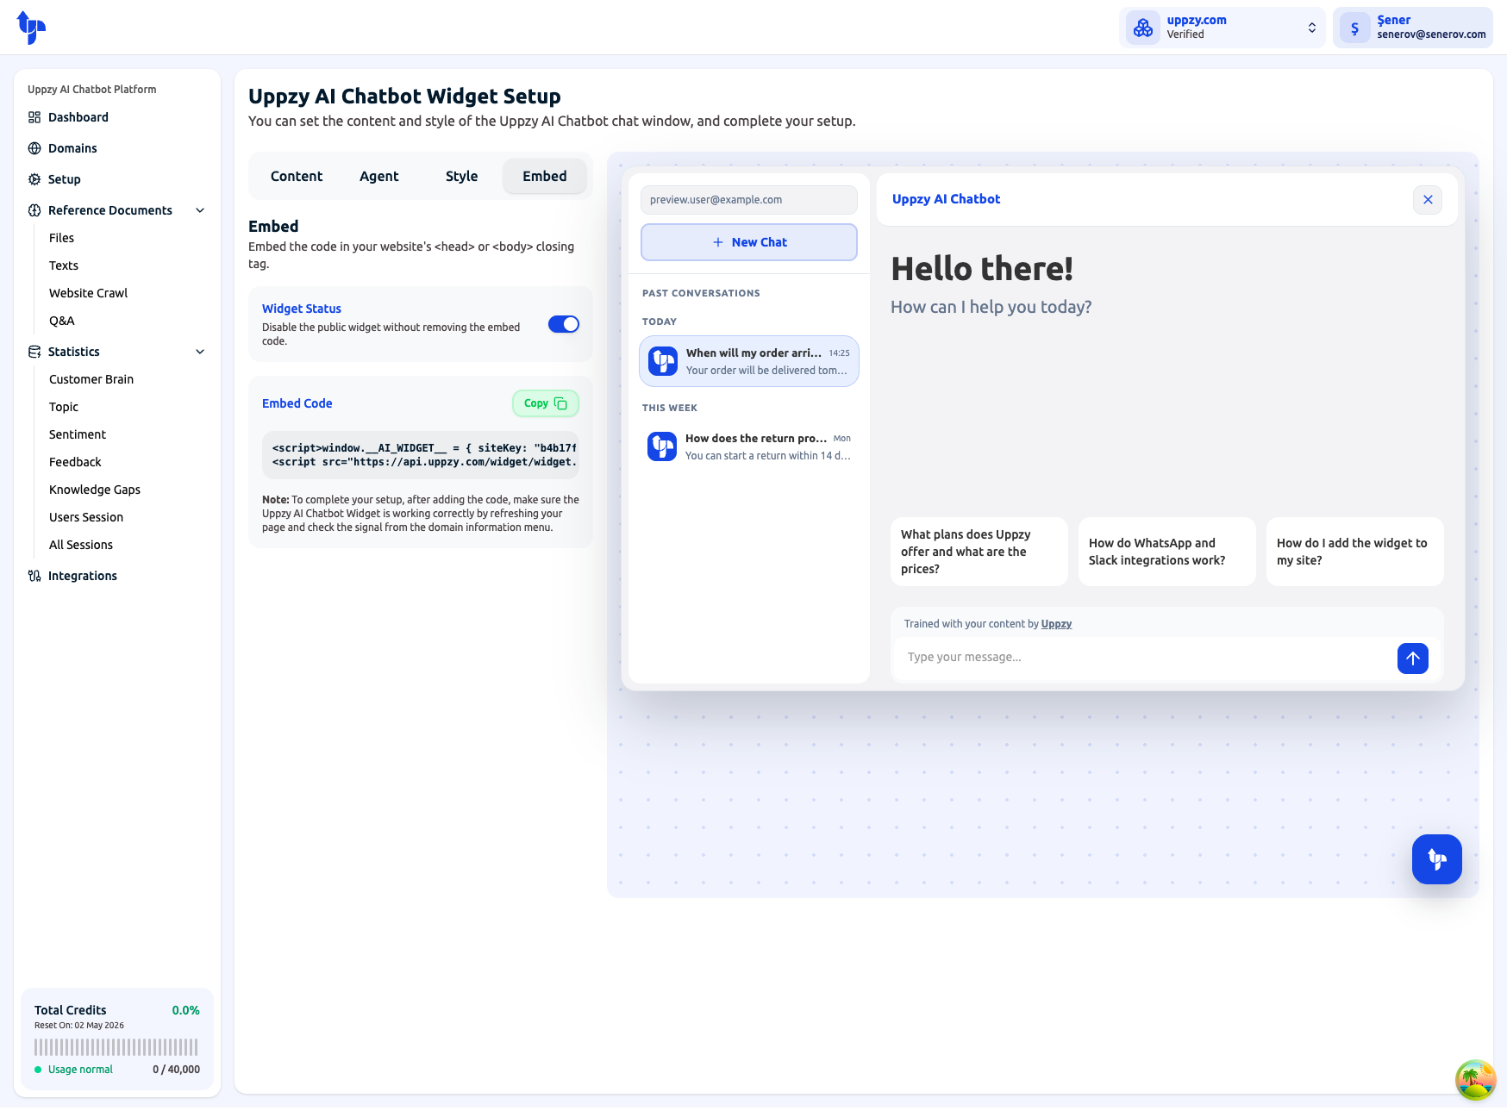Click the Şener user avatar icon
The image size is (1507, 1111).
coord(1355,28)
